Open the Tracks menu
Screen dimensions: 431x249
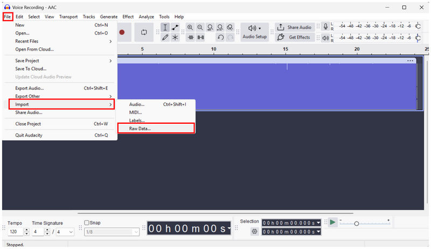point(89,17)
